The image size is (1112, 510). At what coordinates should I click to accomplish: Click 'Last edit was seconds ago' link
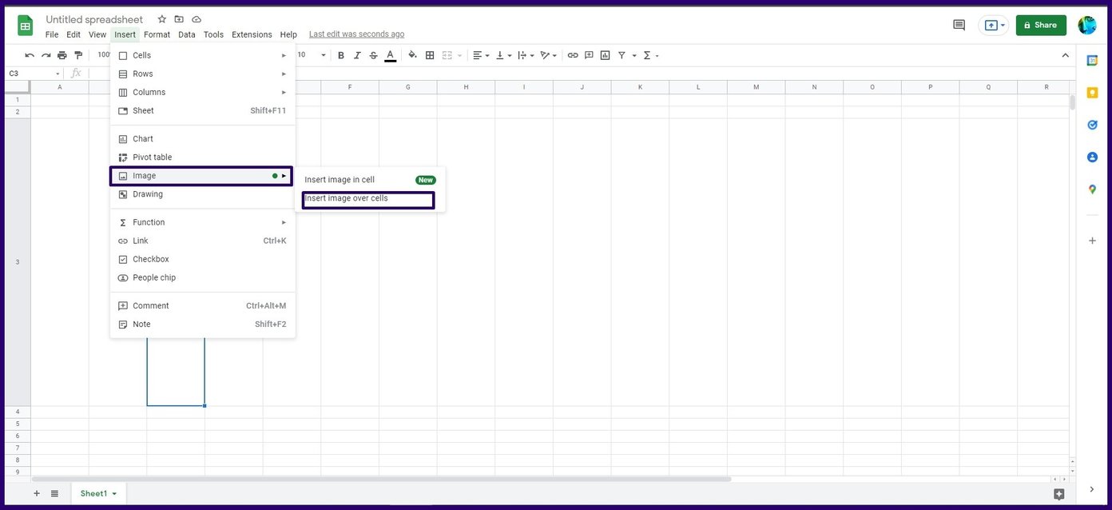(x=356, y=34)
